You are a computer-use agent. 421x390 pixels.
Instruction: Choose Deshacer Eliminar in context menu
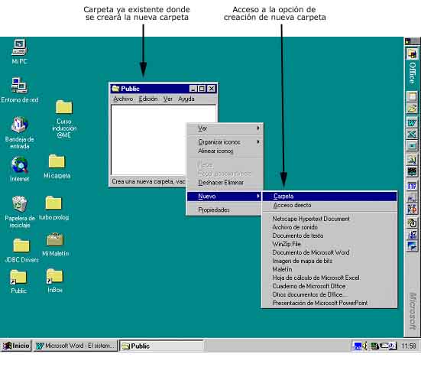pos(225,182)
